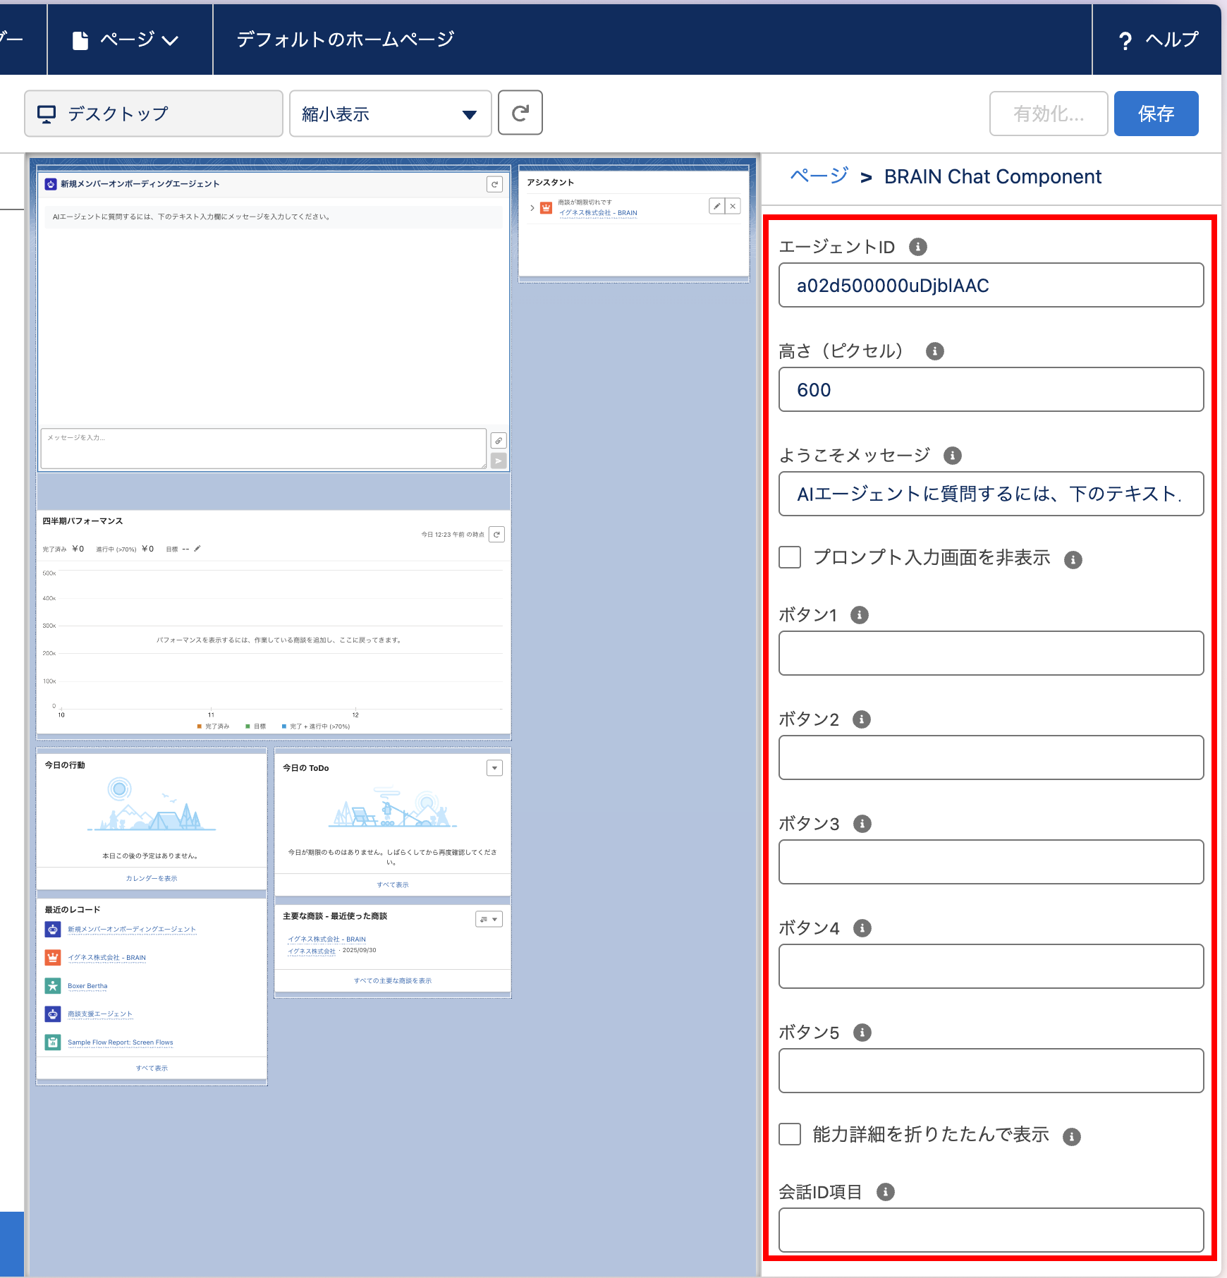This screenshot has width=1227, height=1278.
Task: Enable プロンプト入力画面を非表示 checkbox
Action: click(x=790, y=557)
